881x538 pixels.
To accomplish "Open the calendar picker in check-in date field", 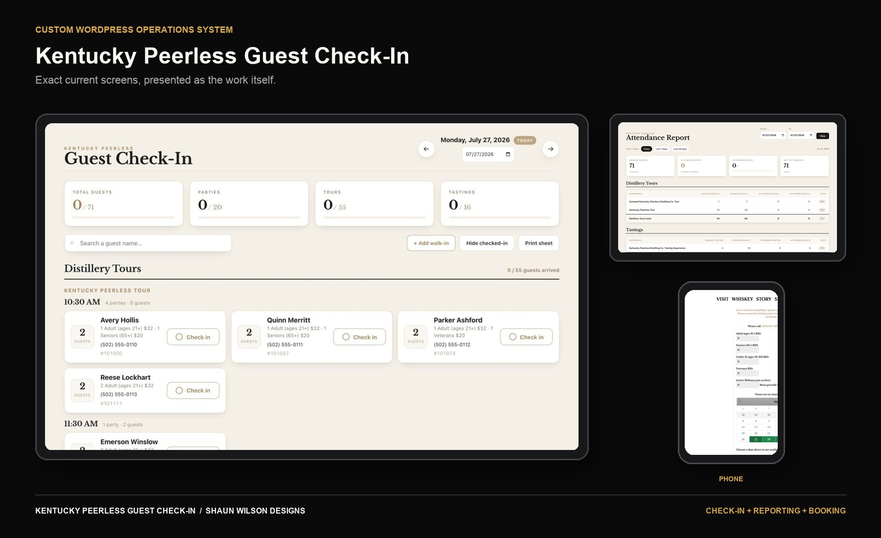I will click(508, 154).
